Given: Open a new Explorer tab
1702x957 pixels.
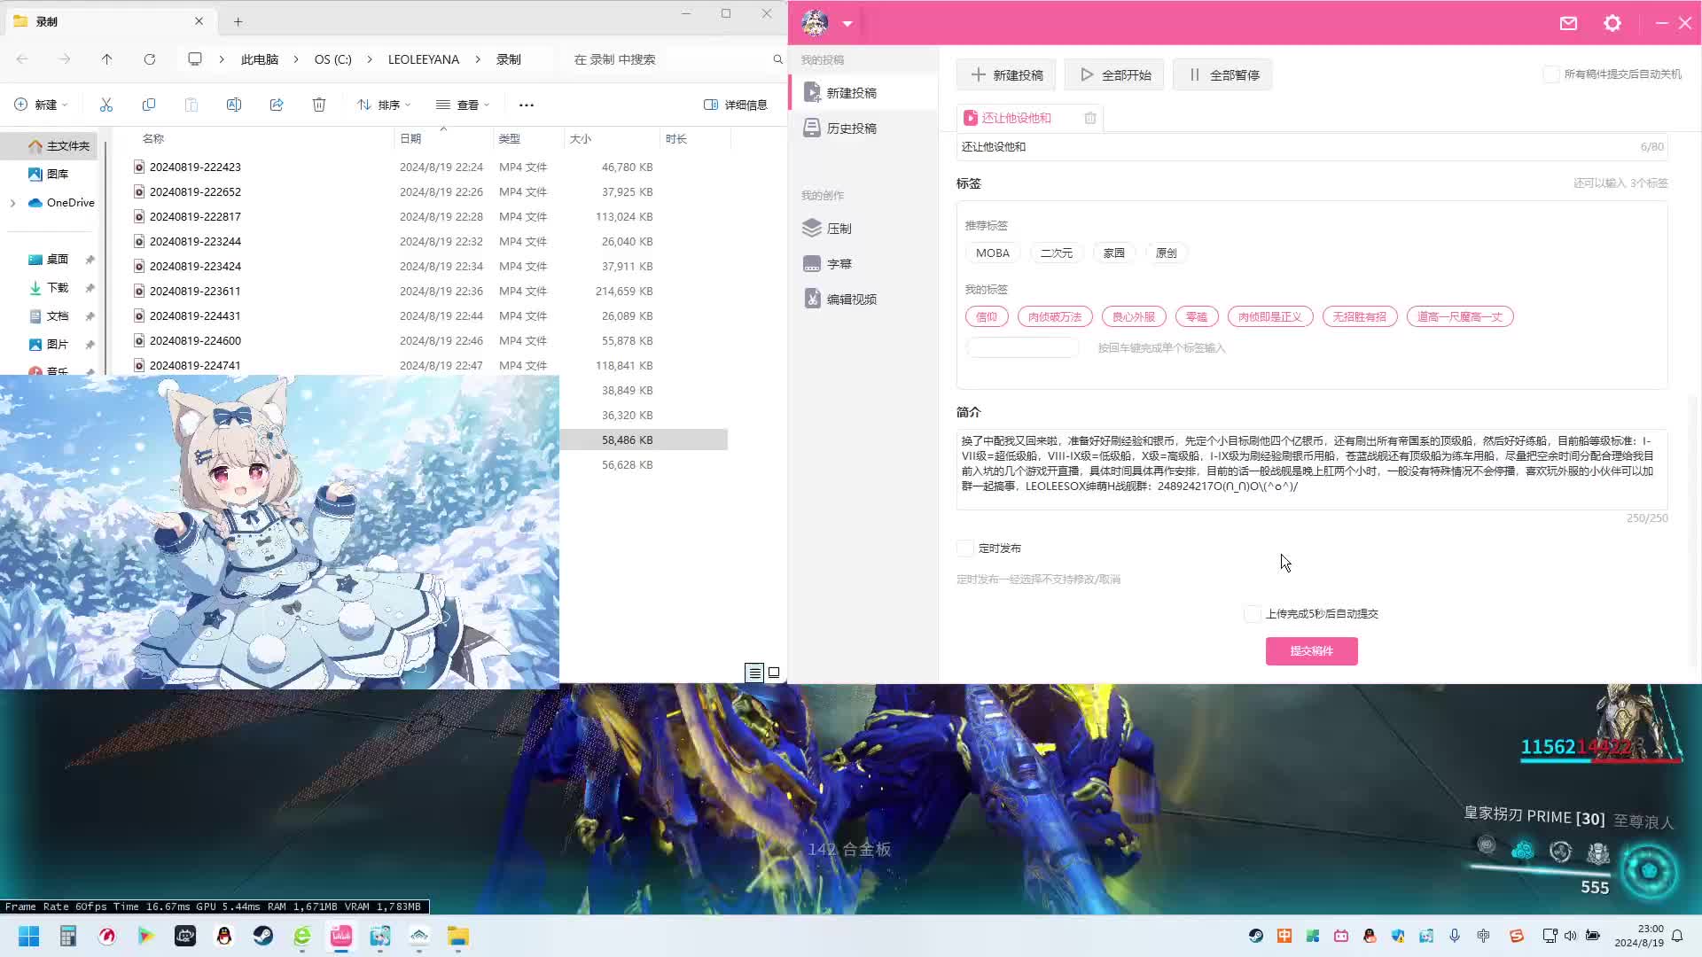Looking at the screenshot, I should coord(238,21).
